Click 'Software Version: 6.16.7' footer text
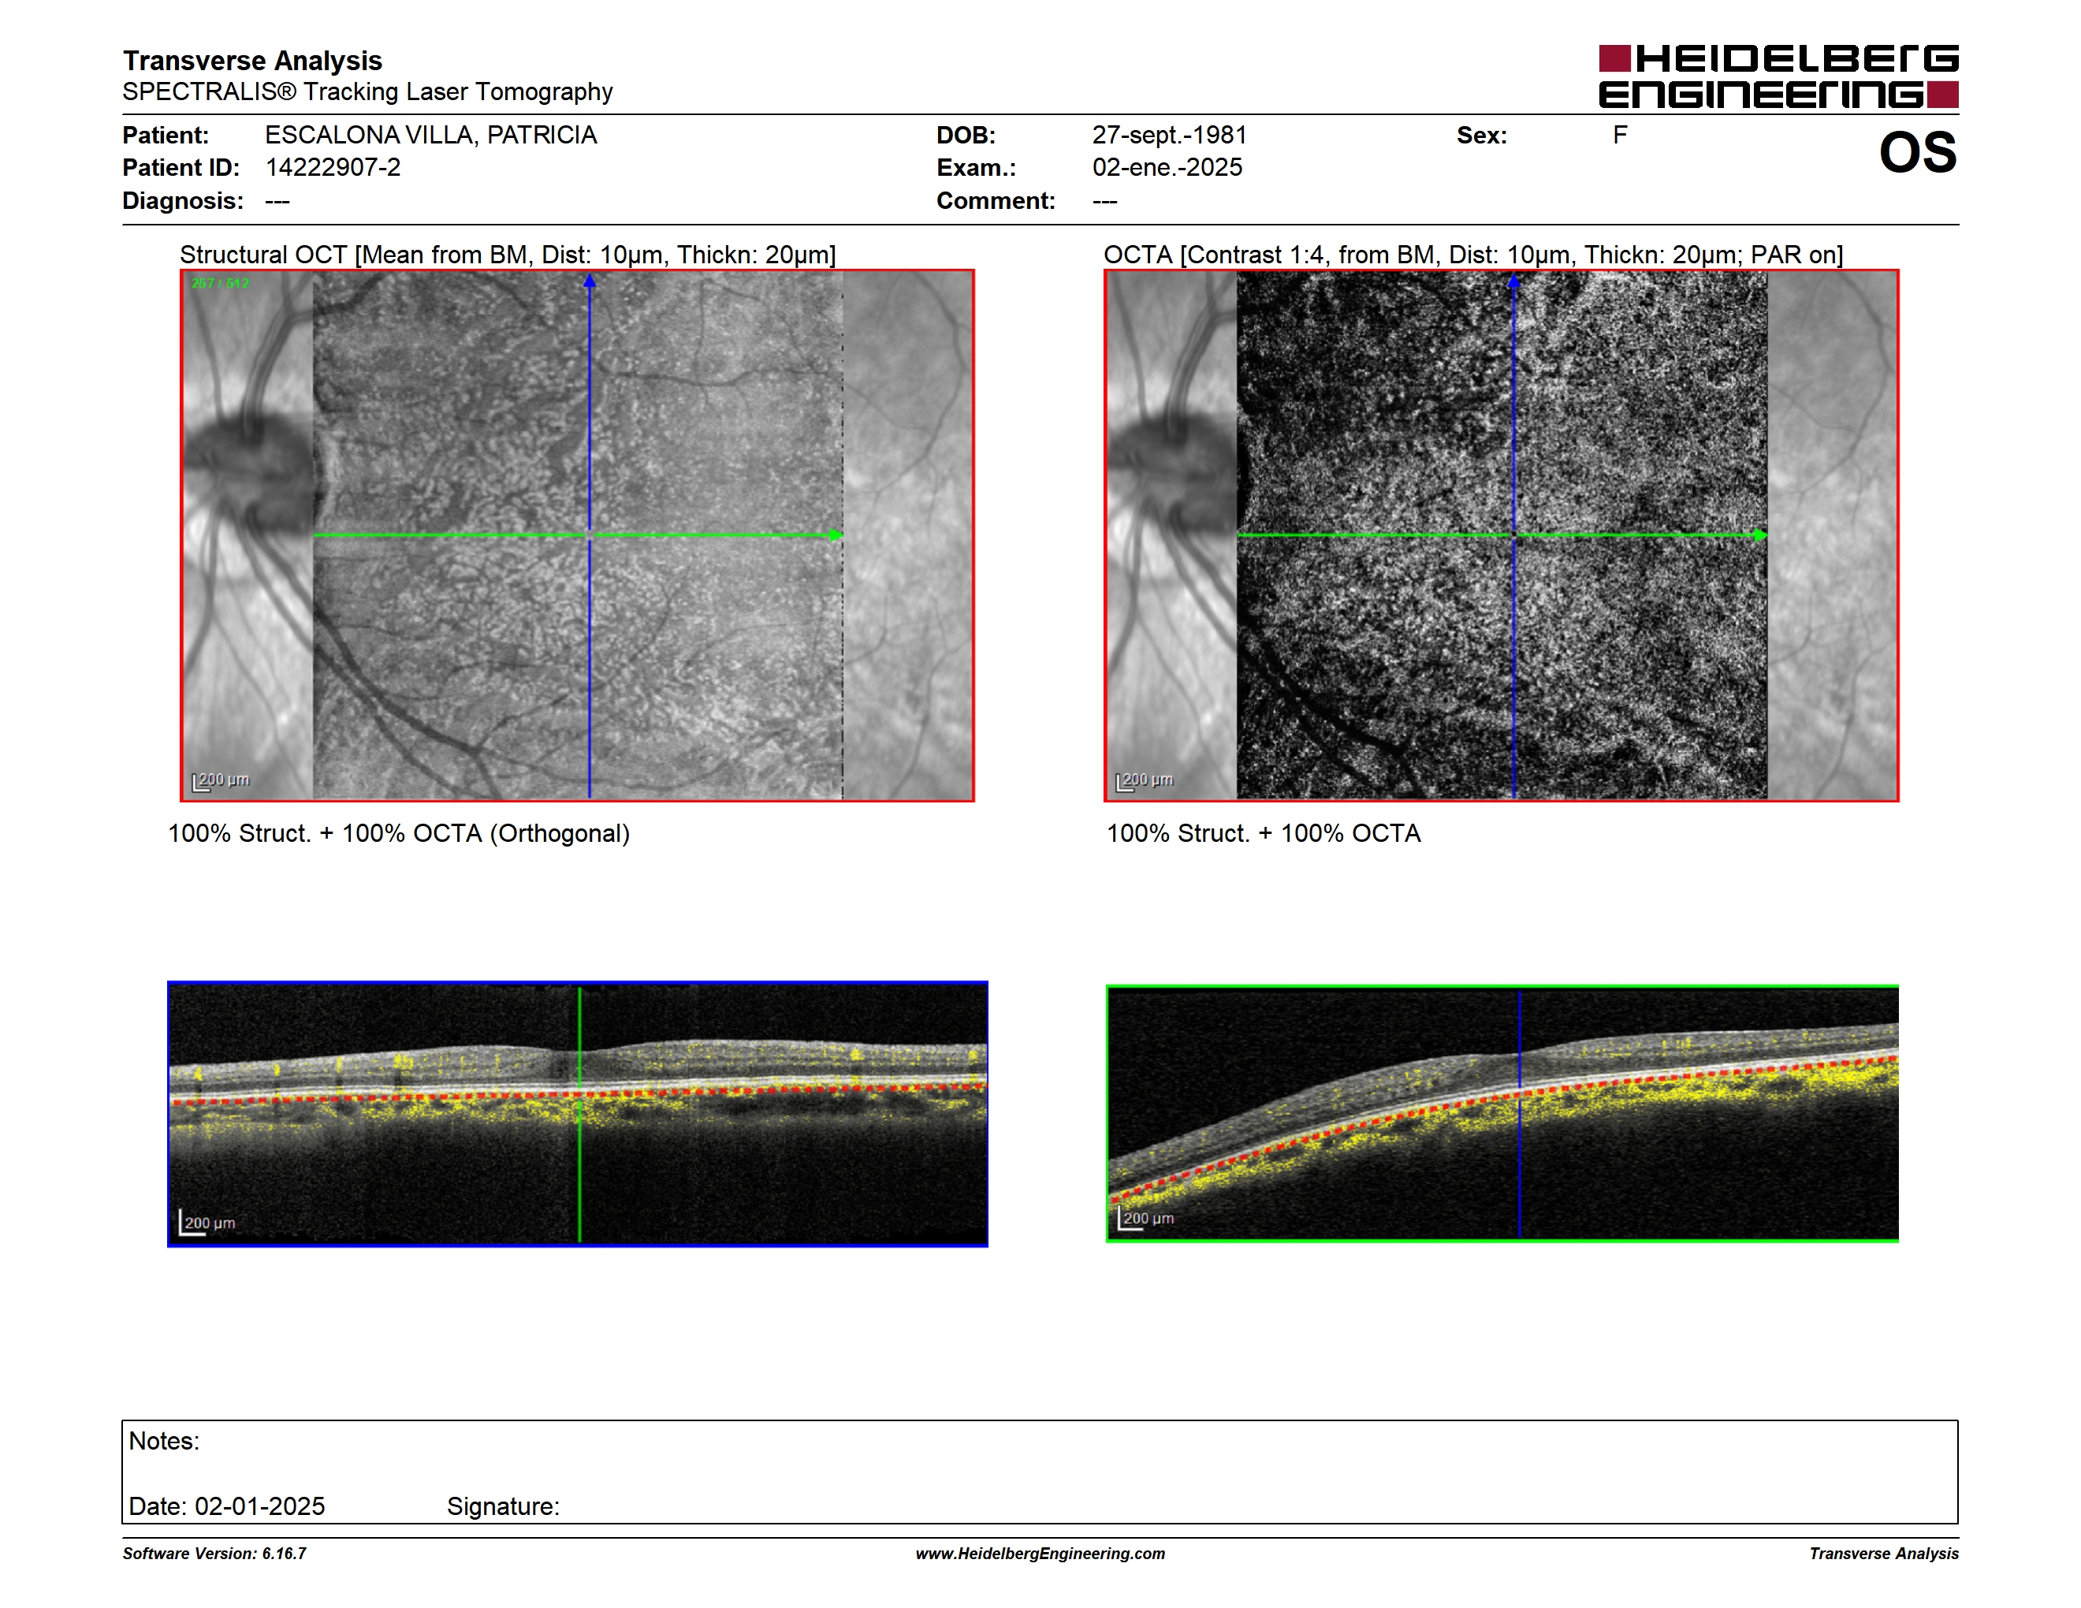The image size is (2081, 1608). click(x=214, y=1554)
